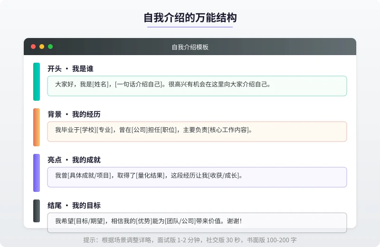The width and height of the screenshot is (380, 247).
Task: Click the yellow minimize dot
Action: click(x=42, y=47)
